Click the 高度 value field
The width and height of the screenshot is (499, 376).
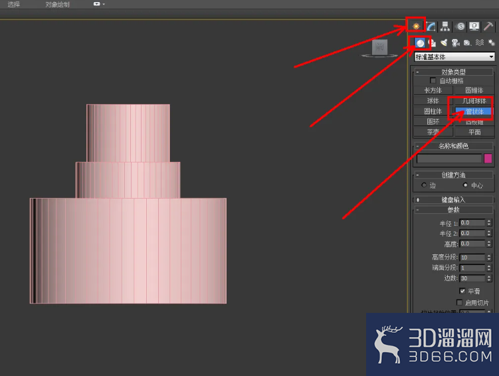coord(472,244)
